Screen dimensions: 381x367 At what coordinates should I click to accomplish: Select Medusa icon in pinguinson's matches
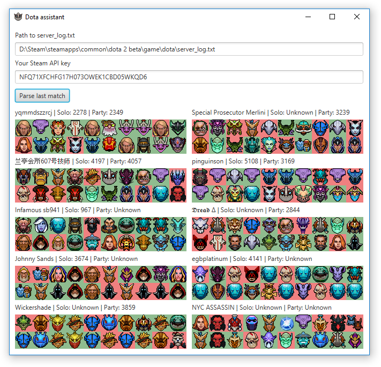[235, 194]
